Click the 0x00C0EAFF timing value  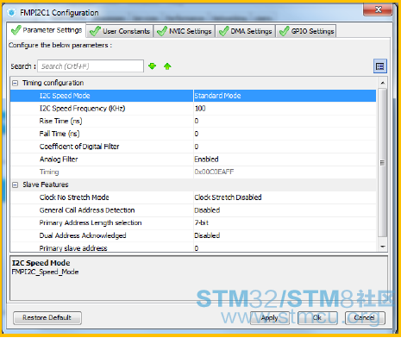(214, 172)
